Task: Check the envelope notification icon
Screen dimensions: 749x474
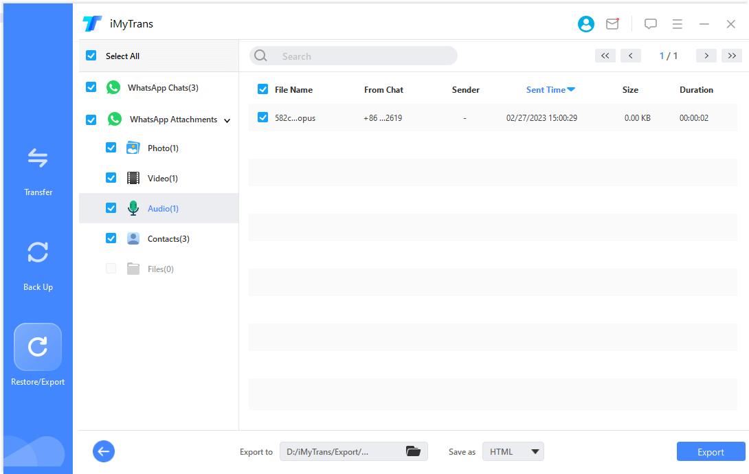Action: pos(612,23)
